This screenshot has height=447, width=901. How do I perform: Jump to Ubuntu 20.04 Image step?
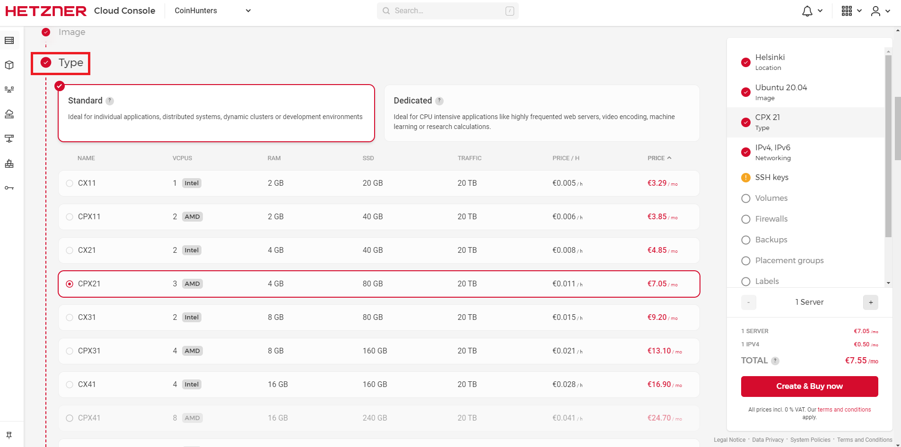[x=805, y=92]
